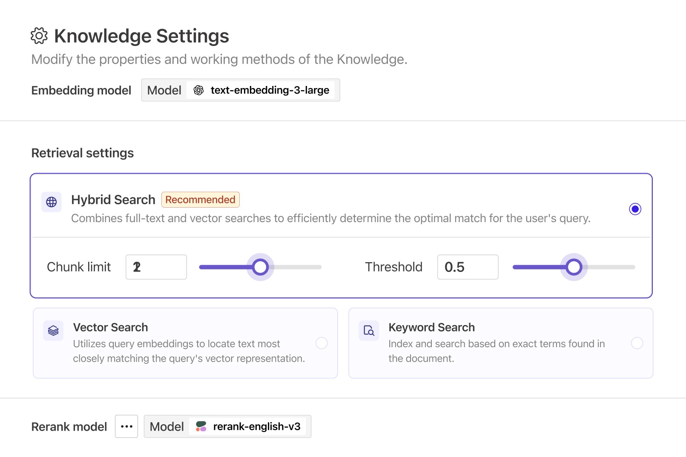
Task: Select the Hybrid Search radio button
Action: click(635, 209)
